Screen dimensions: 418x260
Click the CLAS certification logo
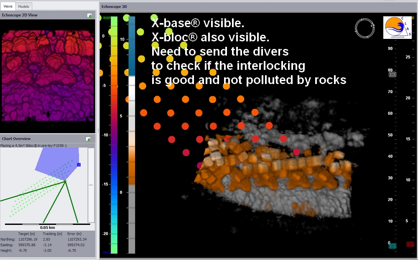coord(397,28)
